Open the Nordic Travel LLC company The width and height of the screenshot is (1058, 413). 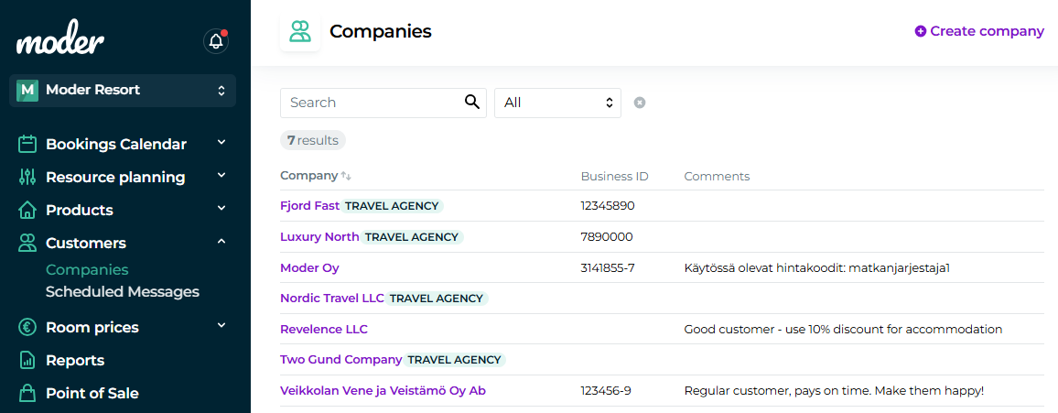(331, 299)
